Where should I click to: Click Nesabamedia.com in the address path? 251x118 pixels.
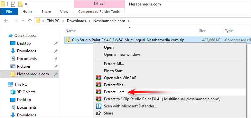pos(109,21)
